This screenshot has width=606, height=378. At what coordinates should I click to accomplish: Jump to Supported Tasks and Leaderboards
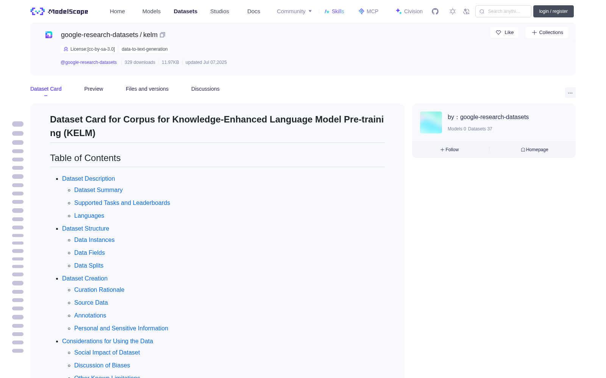pos(122,203)
